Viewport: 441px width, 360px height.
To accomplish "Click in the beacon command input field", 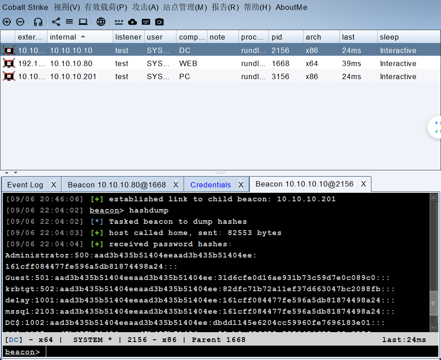I will point(242,351).
